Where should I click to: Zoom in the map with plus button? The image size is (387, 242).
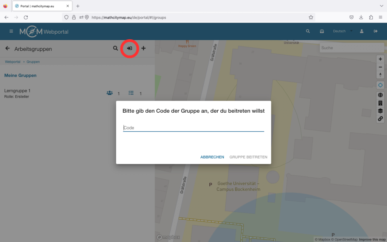pyautogui.click(x=380, y=59)
